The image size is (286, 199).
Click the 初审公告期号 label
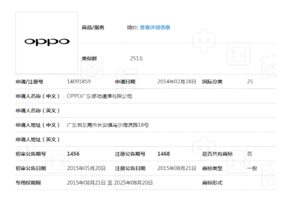pyautogui.click(x=31, y=154)
